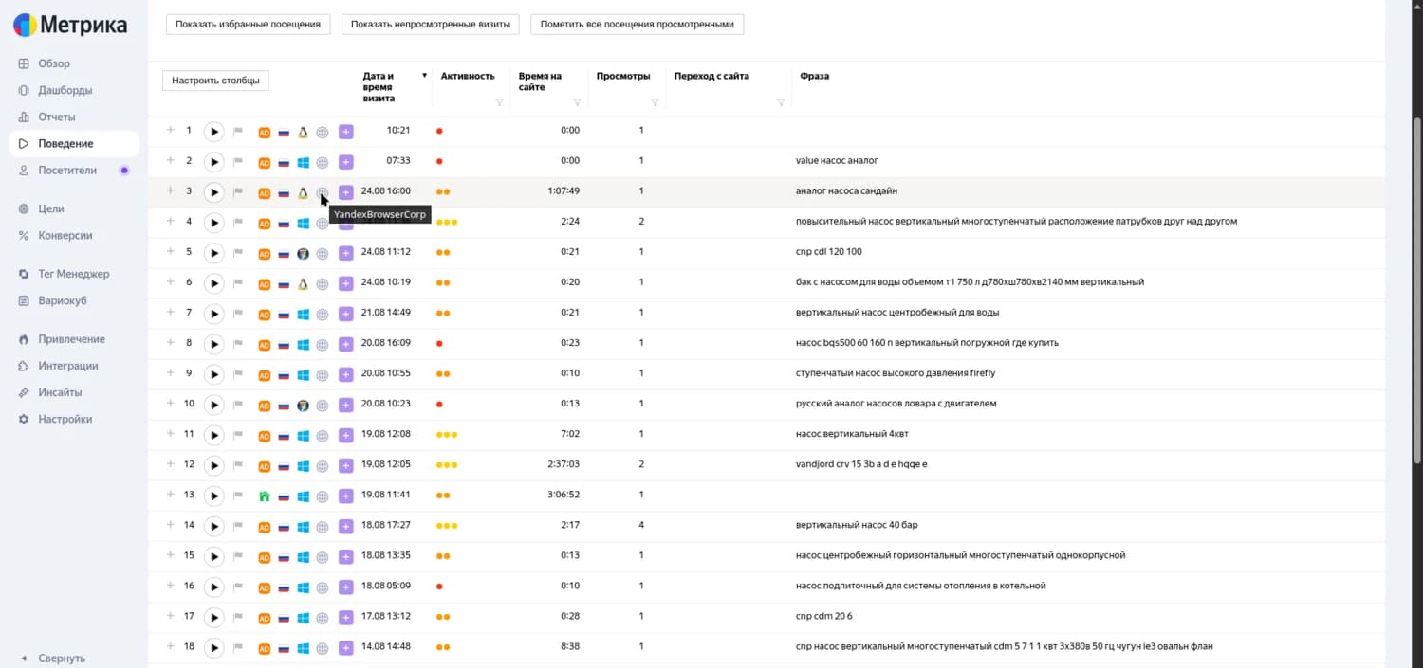Screen dimensions: 1423x668
Task: Toggle the favorite flag on visit row 3
Action: 238,192
